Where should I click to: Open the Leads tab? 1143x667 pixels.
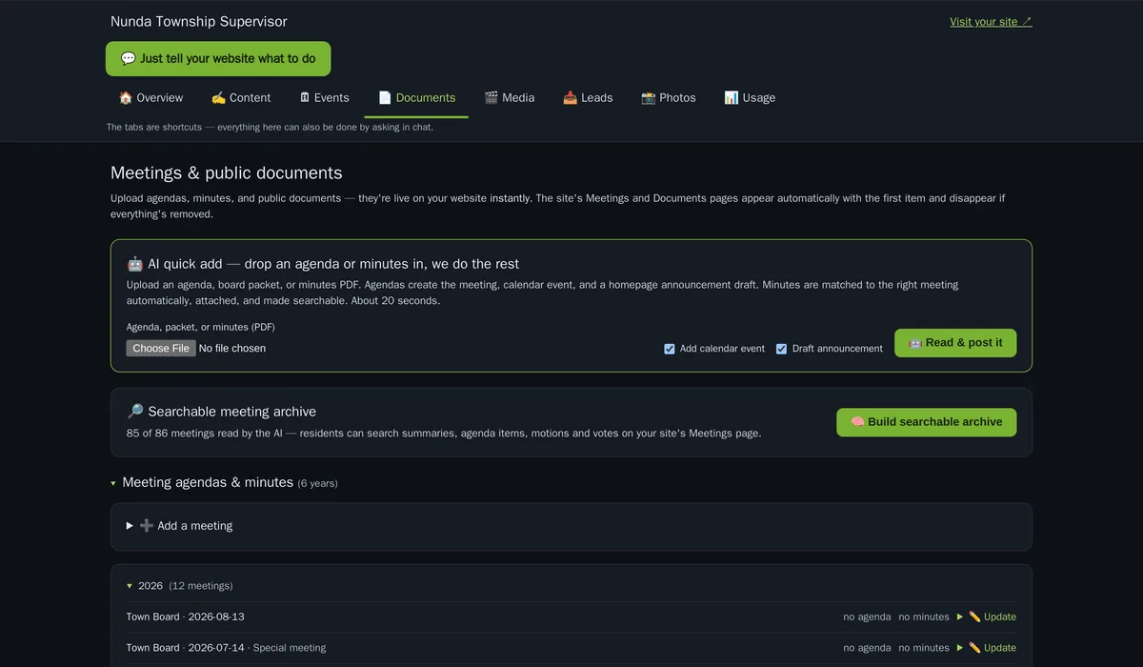(588, 98)
